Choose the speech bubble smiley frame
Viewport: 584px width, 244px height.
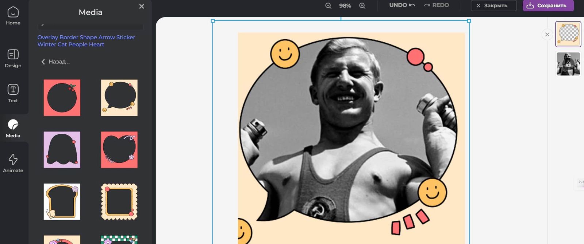coord(119,98)
